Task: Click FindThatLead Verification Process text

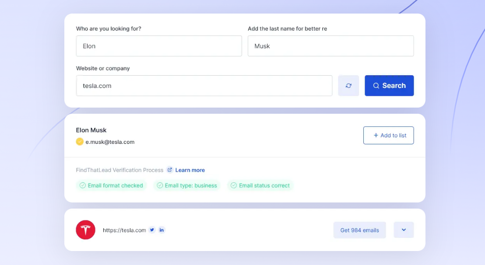Action: coord(119,170)
